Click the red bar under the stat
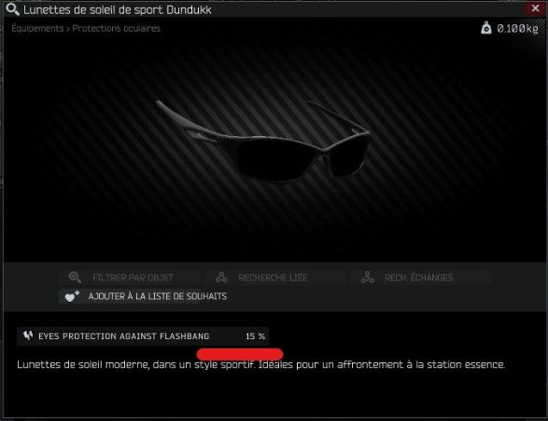This screenshot has height=421, width=548. 240,354
